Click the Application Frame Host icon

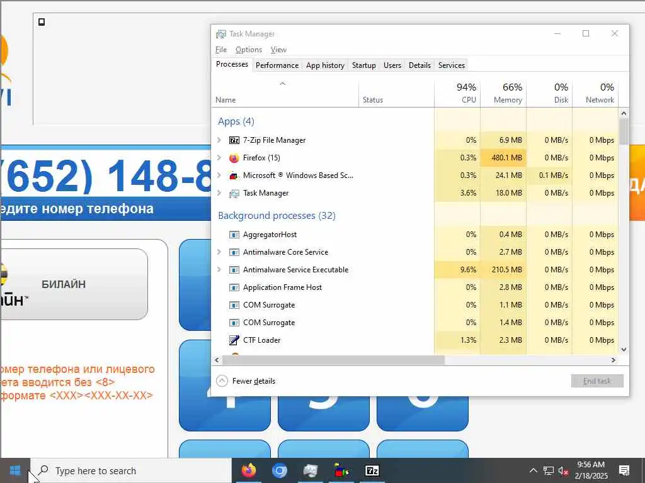point(234,288)
